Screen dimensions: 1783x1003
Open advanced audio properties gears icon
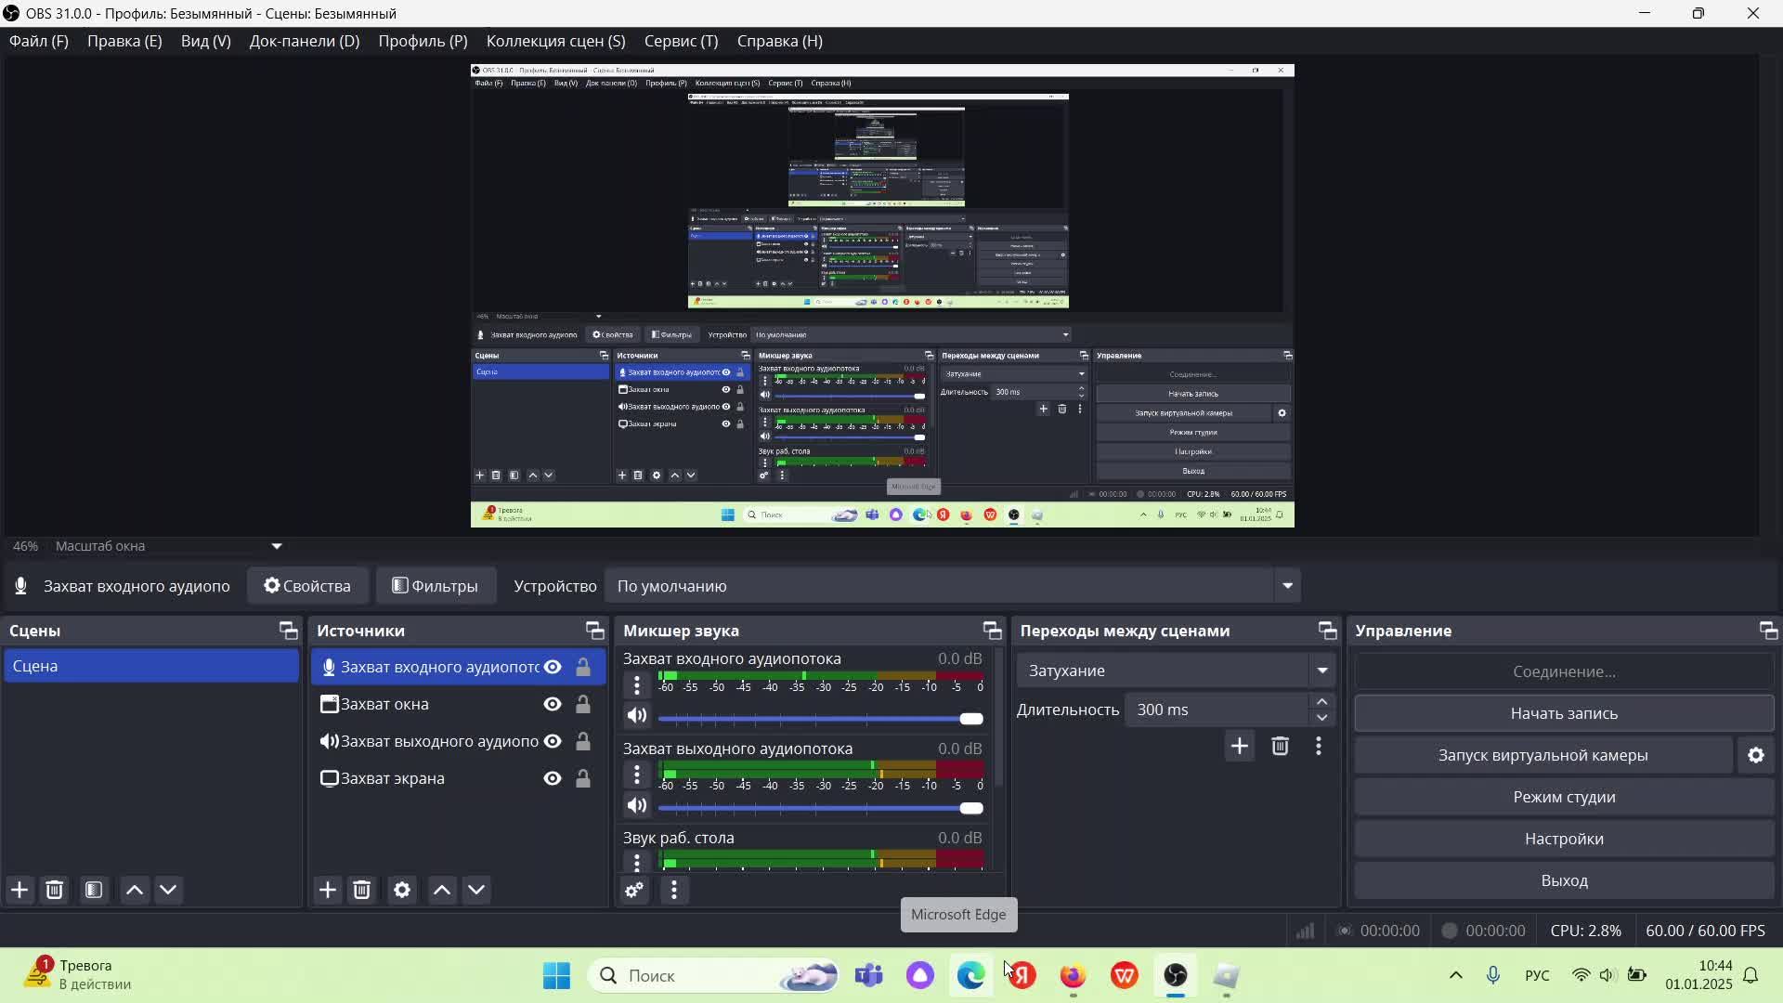[634, 890]
